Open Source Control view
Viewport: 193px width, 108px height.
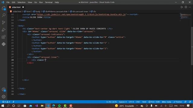click(4, 22)
